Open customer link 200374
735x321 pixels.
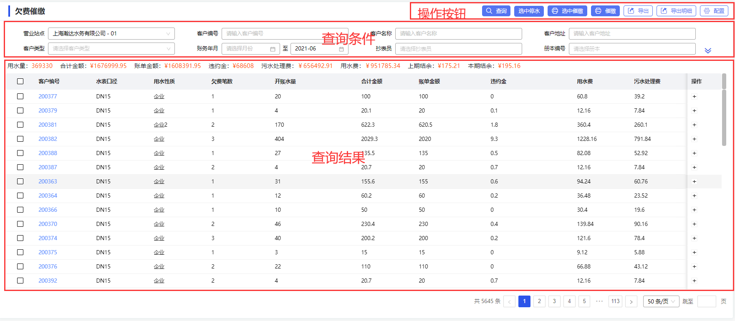[48, 238]
